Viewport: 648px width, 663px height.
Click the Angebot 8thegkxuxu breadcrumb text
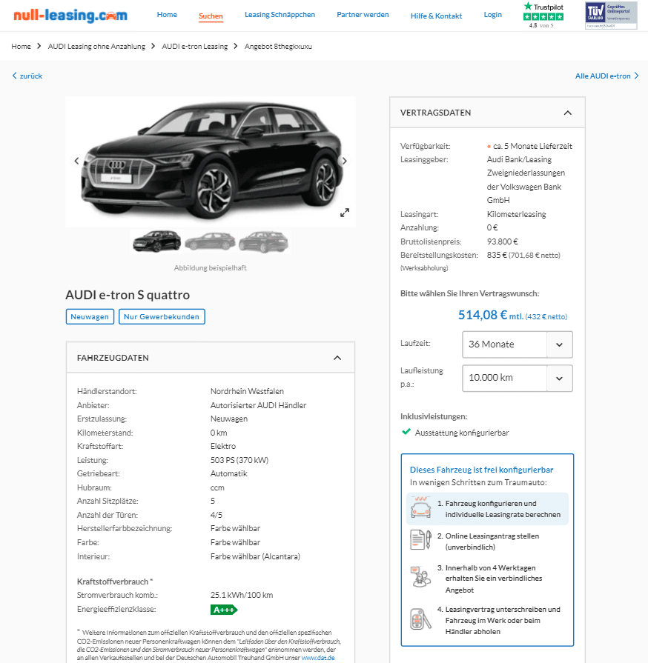[278, 46]
